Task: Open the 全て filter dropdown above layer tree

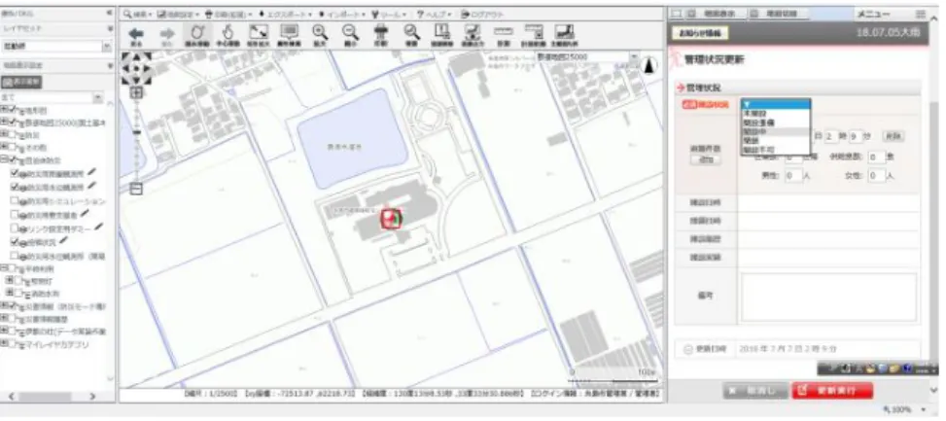Action: click(98, 97)
